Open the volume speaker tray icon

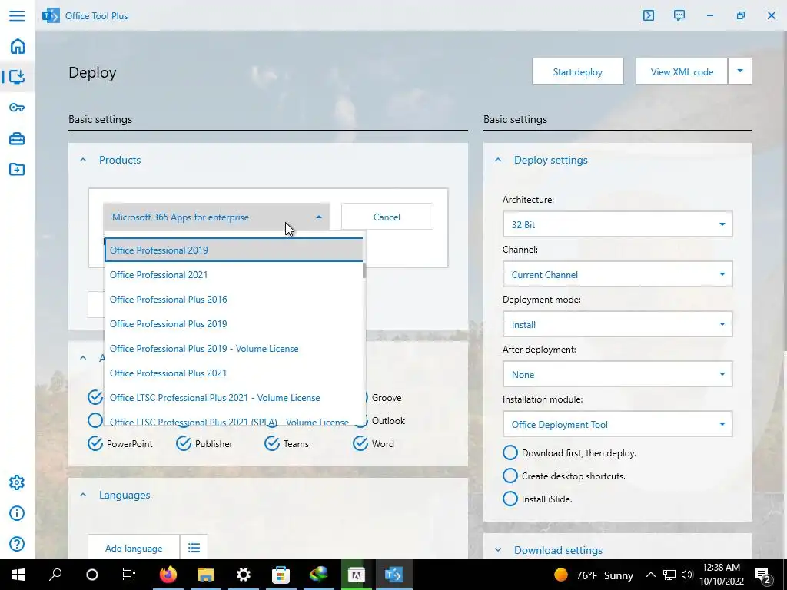pos(687,575)
